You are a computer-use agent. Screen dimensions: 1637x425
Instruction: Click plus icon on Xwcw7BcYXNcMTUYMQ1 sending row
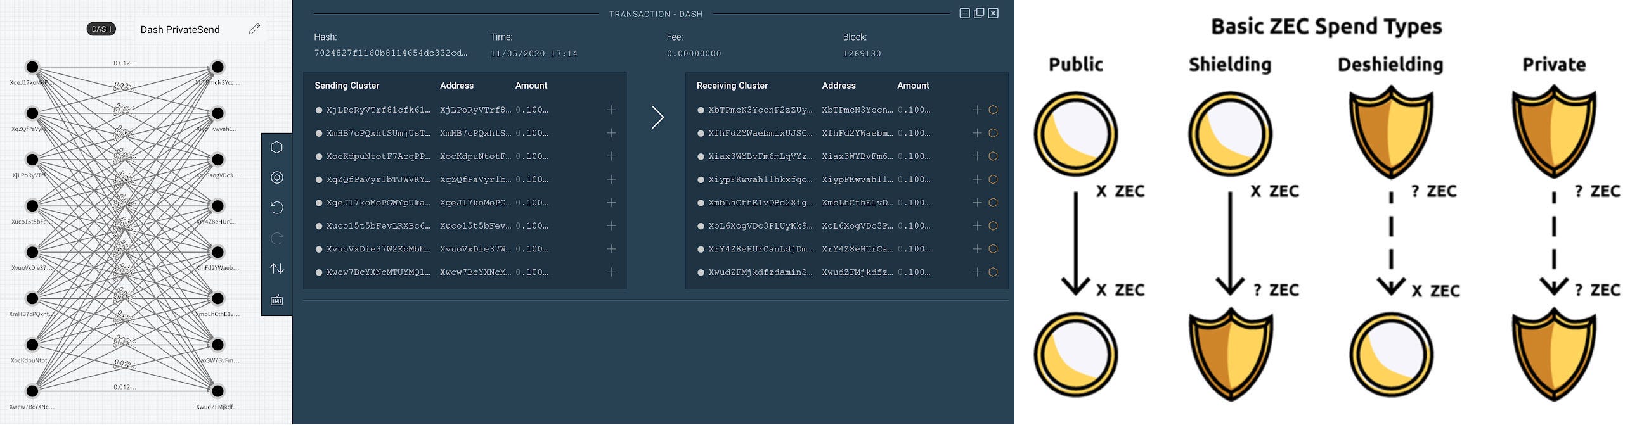611,272
